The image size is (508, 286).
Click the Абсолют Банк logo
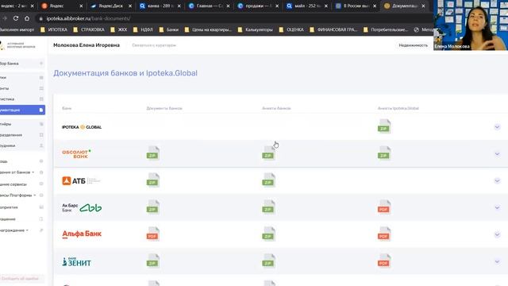[x=76, y=153]
